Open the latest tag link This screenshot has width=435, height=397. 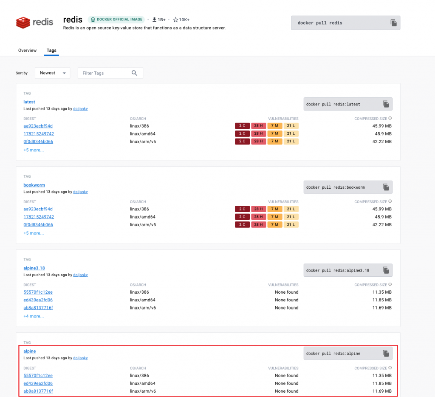(29, 102)
